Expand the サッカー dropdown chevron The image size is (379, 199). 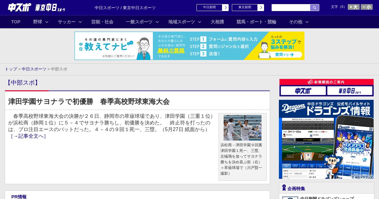point(80,22)
